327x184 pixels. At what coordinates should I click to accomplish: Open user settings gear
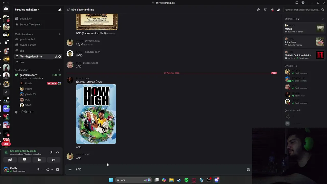point(57,169)
